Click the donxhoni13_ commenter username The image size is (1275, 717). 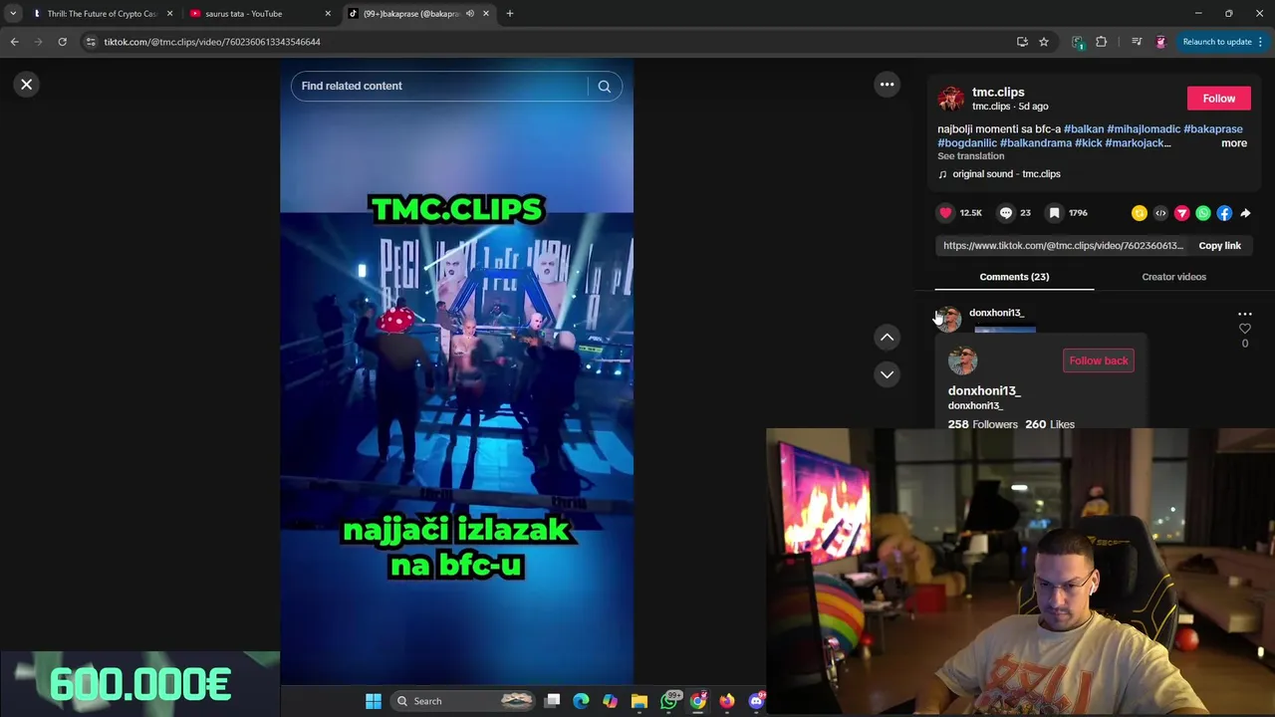[x=996, y=313]
